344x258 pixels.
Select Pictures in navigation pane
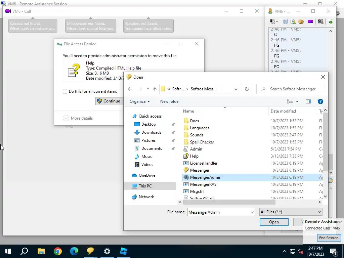coord(145,140)
